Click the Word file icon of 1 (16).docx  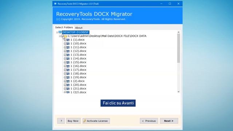[x=68, y=66]
